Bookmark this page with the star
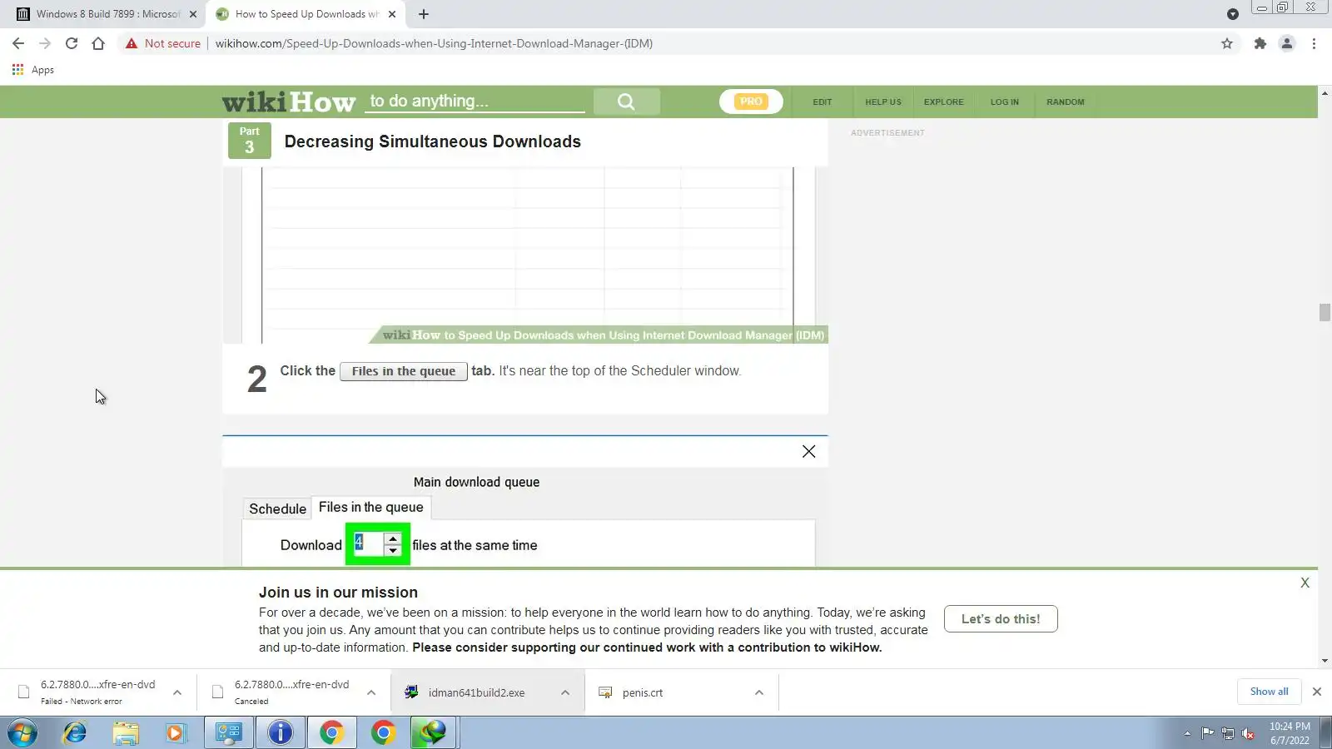1332x749 pixels. tap(1227, 43)
